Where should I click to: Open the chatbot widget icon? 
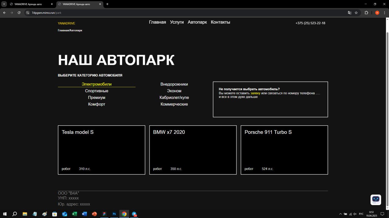point(376,200)
